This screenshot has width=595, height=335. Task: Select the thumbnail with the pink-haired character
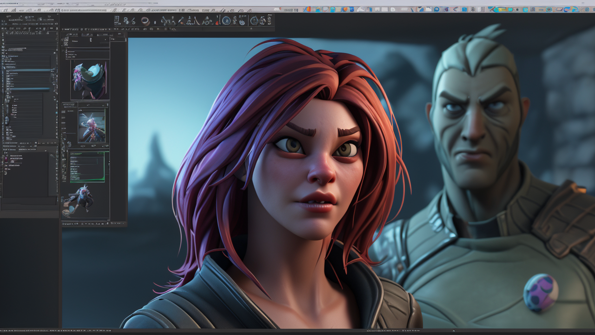pyautogui.click(x=92, y=126)
